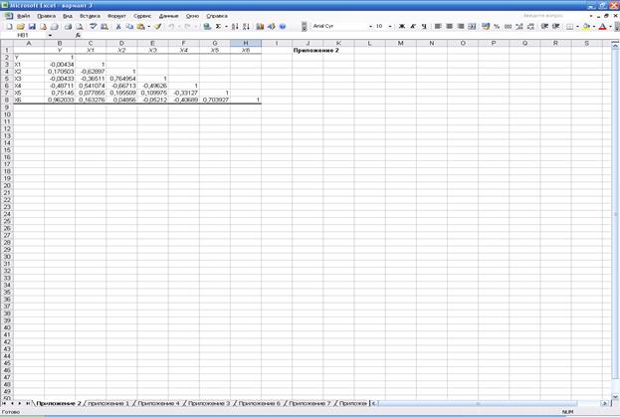Open the Borders dropdown arrow
620x417 pixels.
577,27
